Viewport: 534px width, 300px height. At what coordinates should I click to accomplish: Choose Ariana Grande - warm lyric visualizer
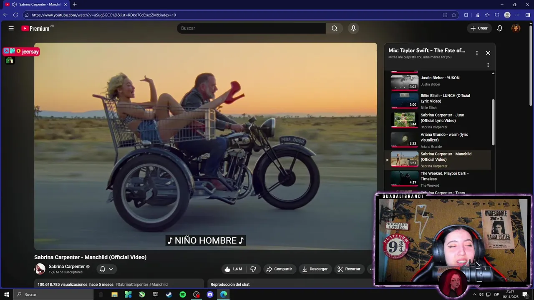point(438,140)
